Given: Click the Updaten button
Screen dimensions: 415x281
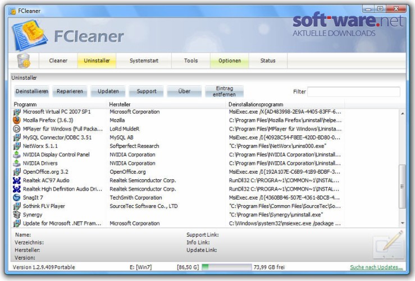Looking at the screenshot, I should pos(108,92).
